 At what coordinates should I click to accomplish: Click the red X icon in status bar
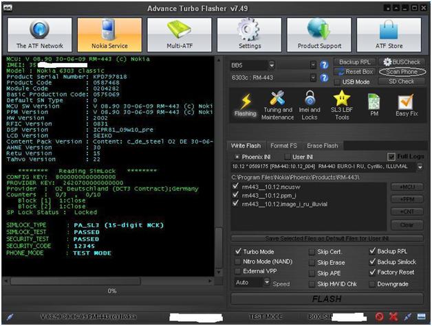(x=393, y=317)
